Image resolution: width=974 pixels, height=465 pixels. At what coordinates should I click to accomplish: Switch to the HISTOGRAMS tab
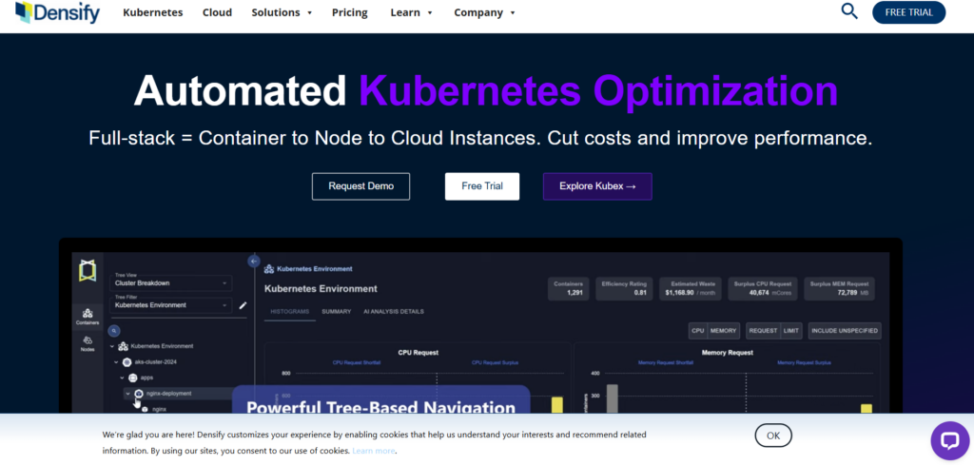pyautogui.click(x=290, y=312)
